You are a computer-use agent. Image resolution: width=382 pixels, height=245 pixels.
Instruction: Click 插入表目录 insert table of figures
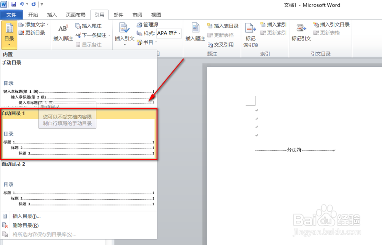pos(223,26)
